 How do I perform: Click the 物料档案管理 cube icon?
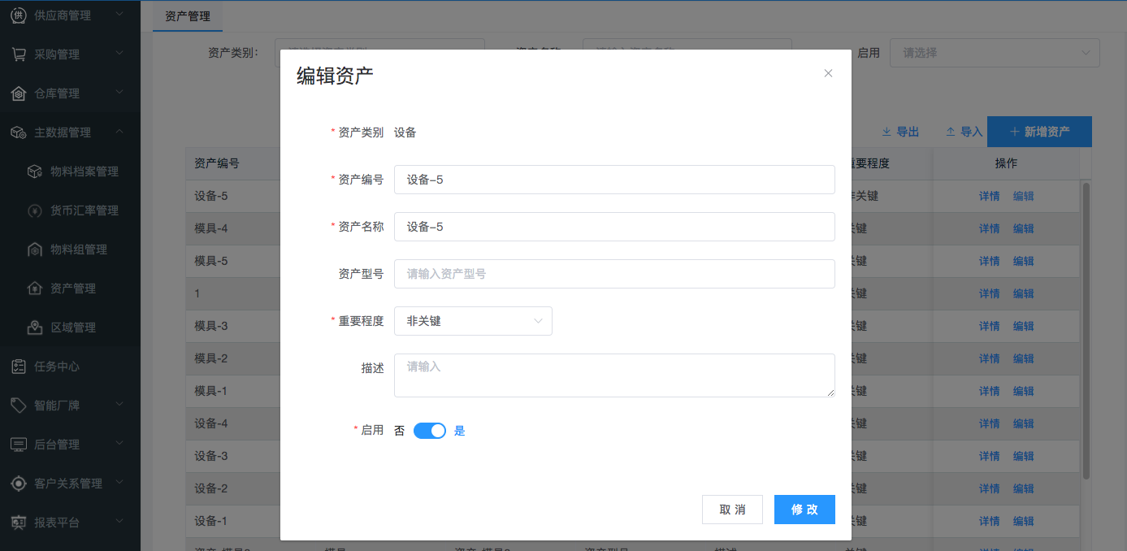click(x=34, y=171)
